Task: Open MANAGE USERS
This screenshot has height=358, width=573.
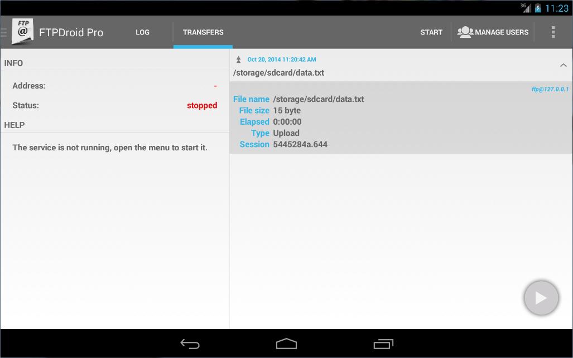Action: (x=493, y=32)
